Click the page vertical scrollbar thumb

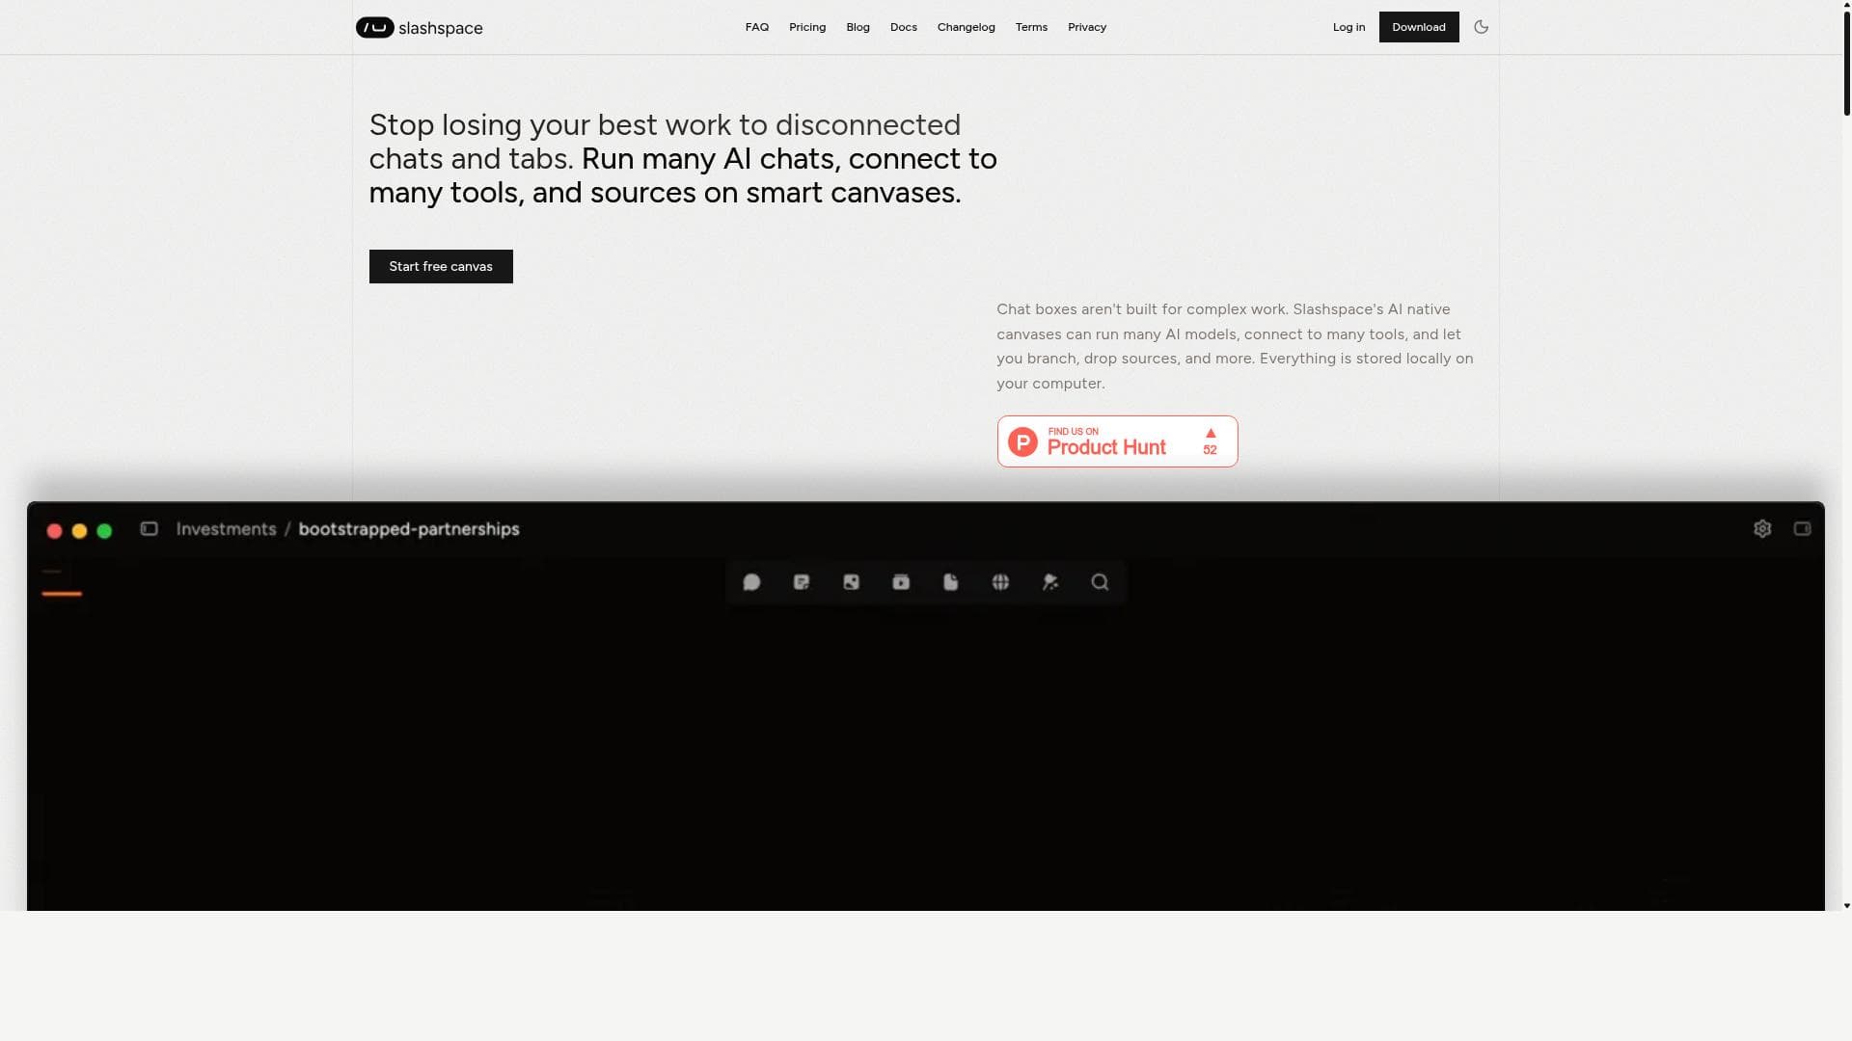tap(1847, 63)
